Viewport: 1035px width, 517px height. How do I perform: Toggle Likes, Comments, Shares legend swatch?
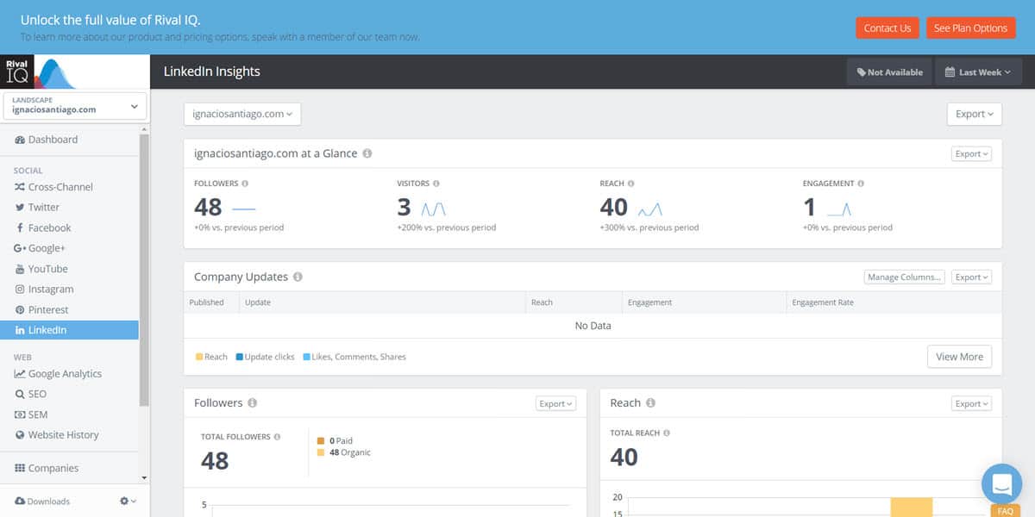pyautogui.click(x=306, y=357)
